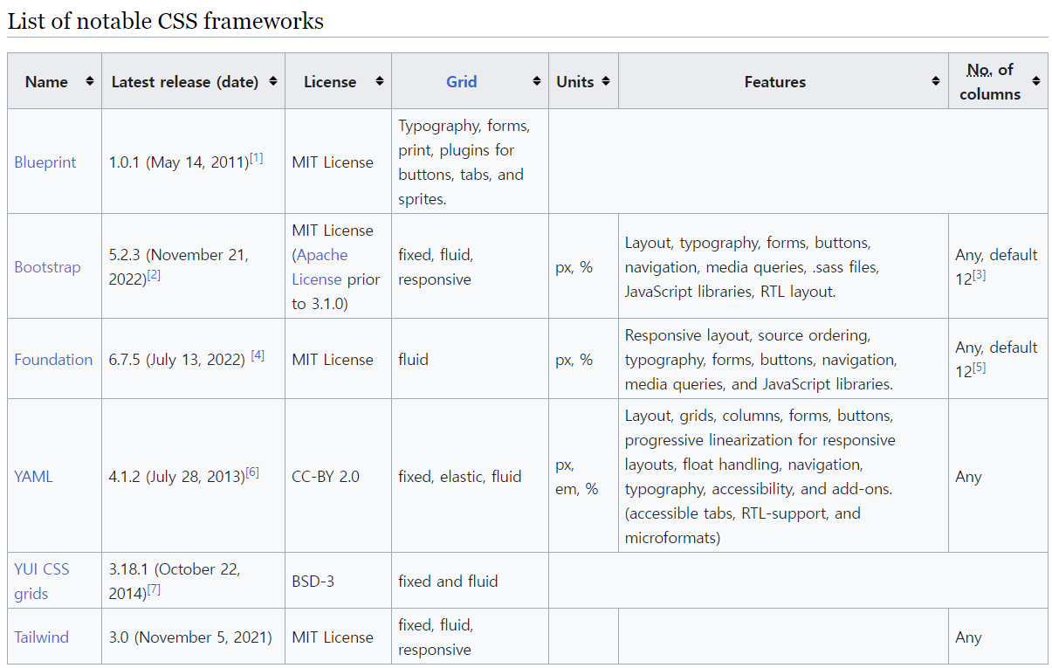Click License column sort arrows
1052x668 pixels.
[x=379, y=81]
